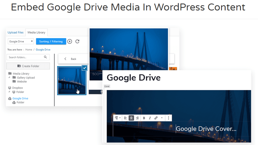Uncheck the selected bridge image checkmark
Screen dimensions: 258x145
click(x=85, y=68)
